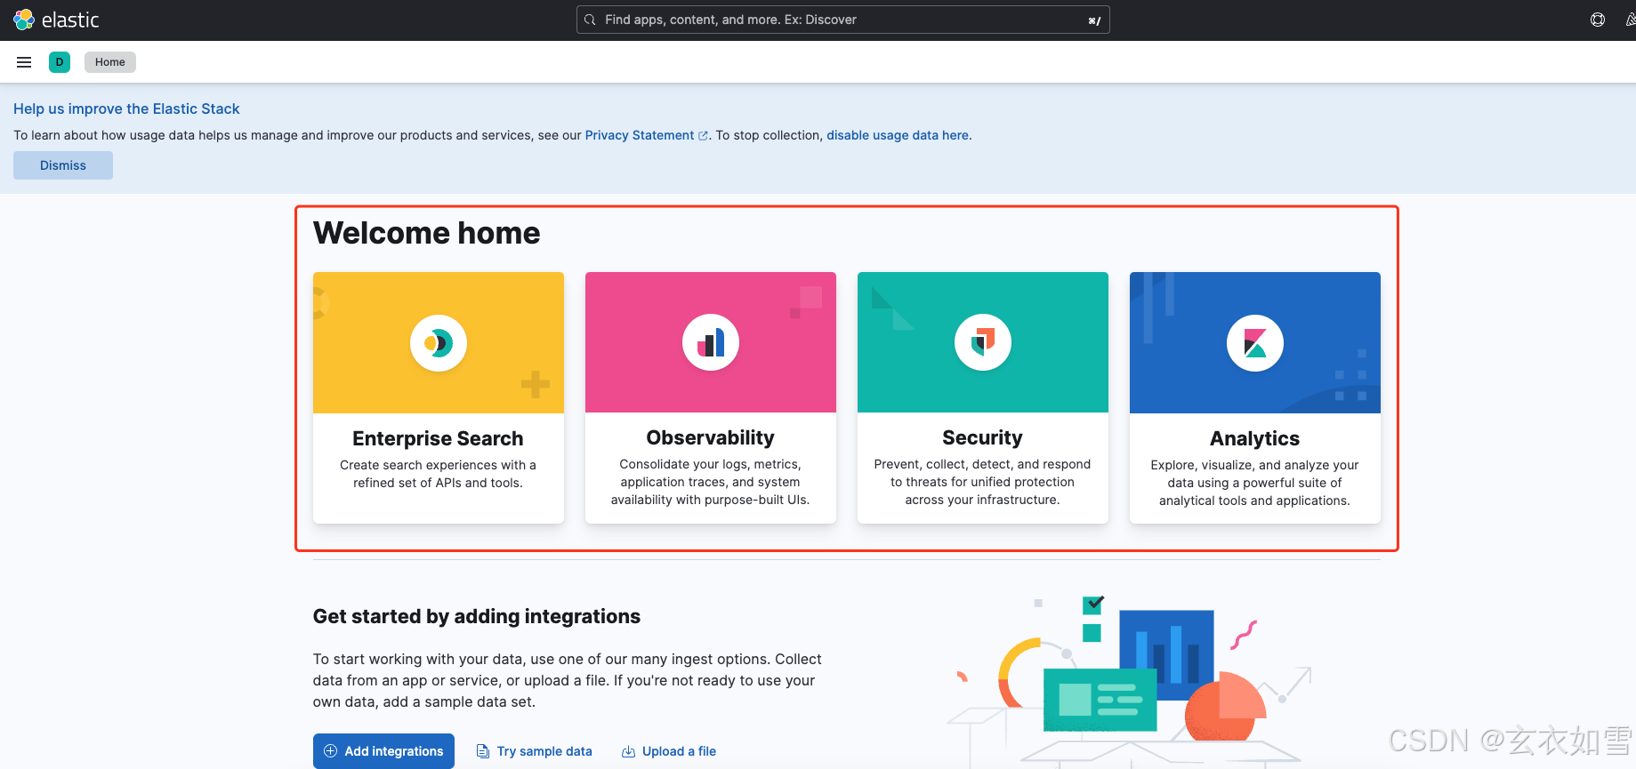
Task: Click the Observability description about logs and metrics
Action: click(711, 482)
